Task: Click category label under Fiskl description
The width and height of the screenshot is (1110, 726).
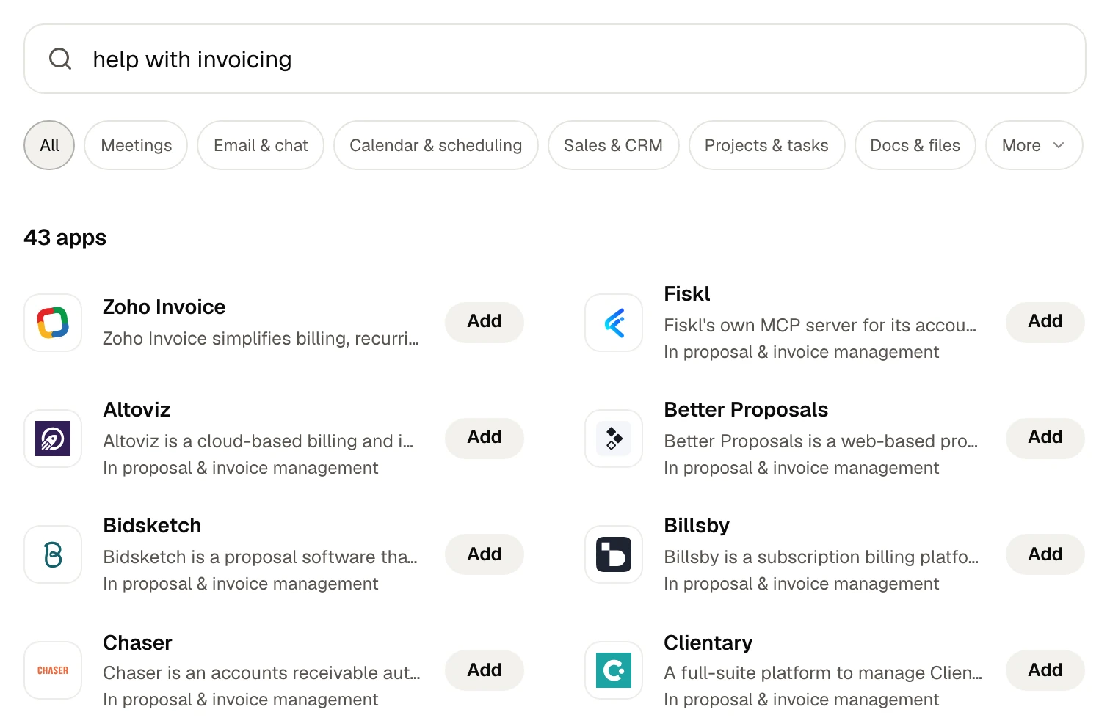Action: tap(801, 352)
